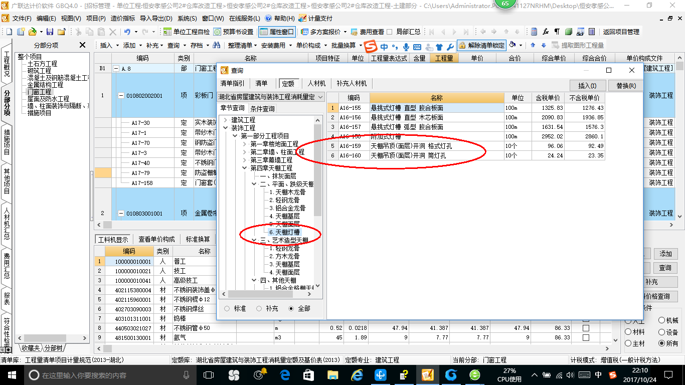Expand 第一章楼地面工程 node
The image size is (685, 385).
pyautogui.click(x=244, y=144)
